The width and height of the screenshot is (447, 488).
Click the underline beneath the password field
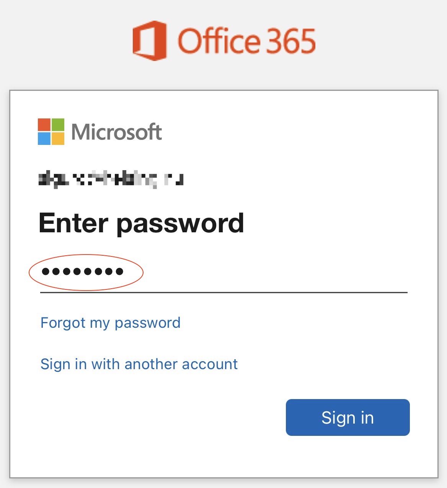point(224,292)
